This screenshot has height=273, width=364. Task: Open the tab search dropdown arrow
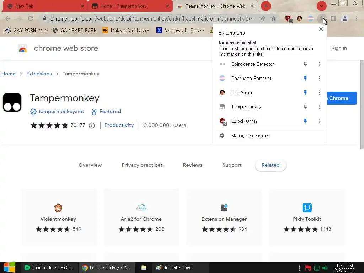click(x=321, y=6)
